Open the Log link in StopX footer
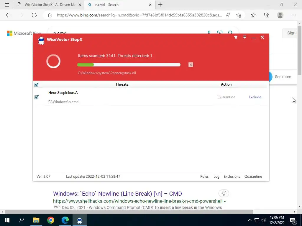This screenshot has width=302, height=226. pos(216,177)
